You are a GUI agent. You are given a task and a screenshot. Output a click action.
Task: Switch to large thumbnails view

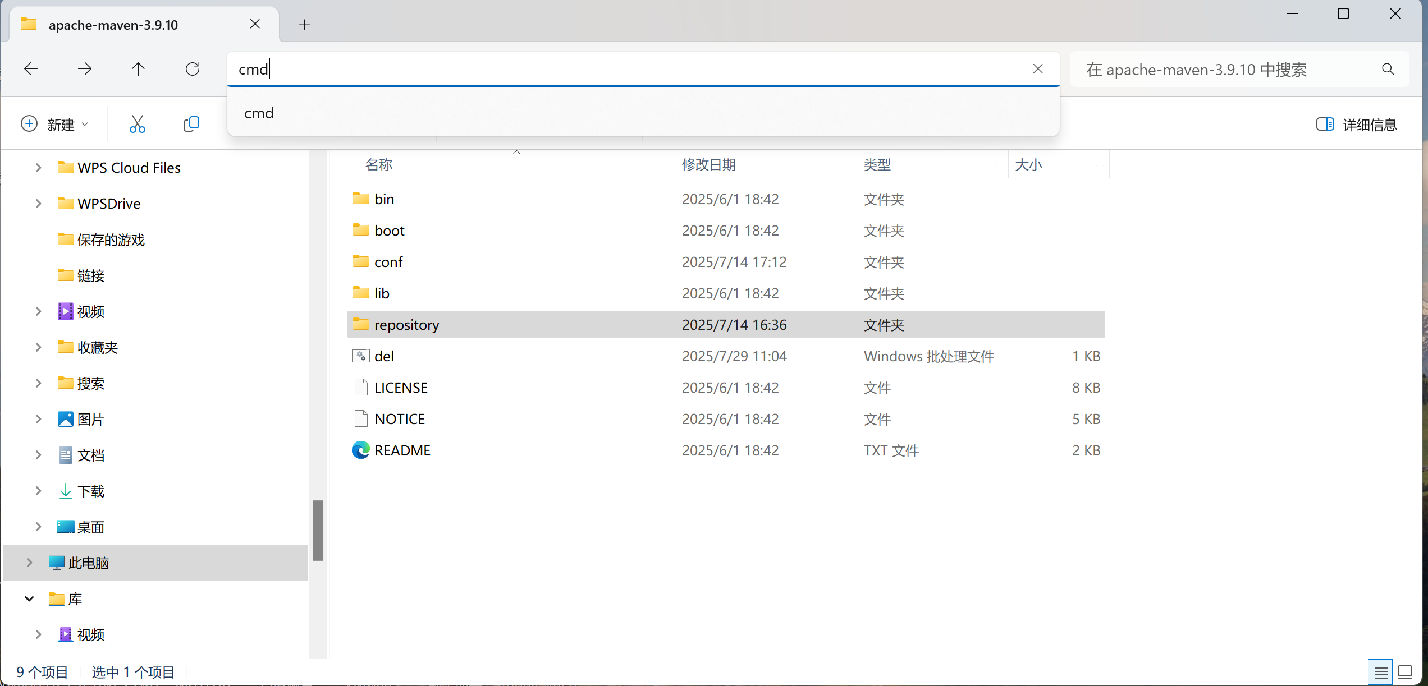1405,671
